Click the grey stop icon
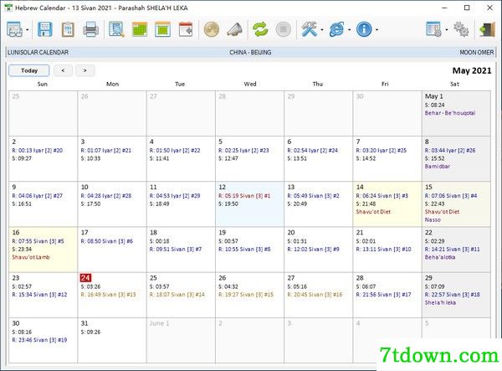The image size is (502, 371). pyautogui.click(x=284, y=29)
